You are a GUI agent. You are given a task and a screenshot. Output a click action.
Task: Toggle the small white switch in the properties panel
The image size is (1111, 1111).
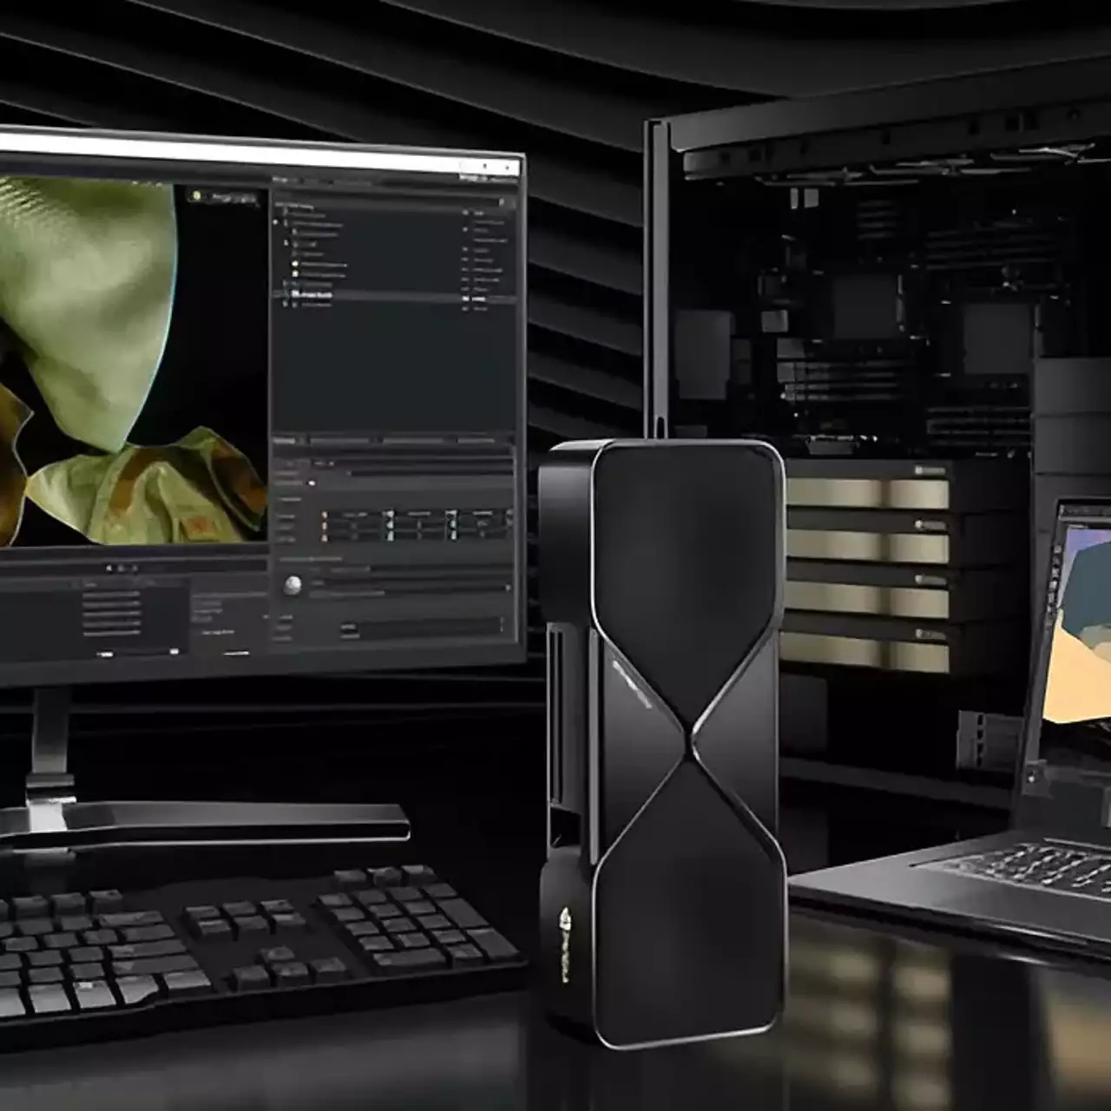[x=312, y=483]
